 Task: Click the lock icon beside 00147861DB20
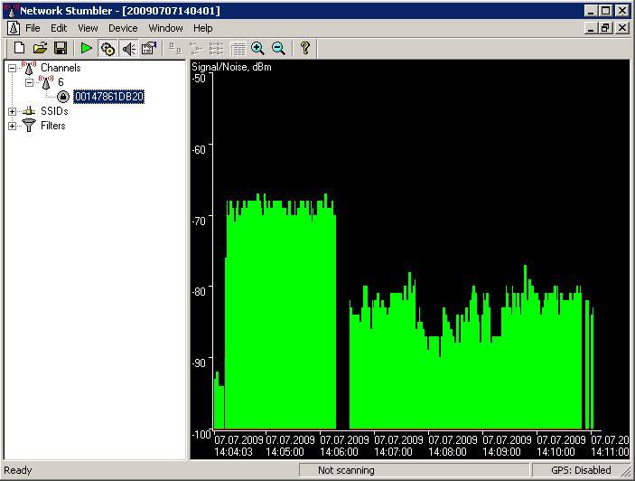coord(62,97)
